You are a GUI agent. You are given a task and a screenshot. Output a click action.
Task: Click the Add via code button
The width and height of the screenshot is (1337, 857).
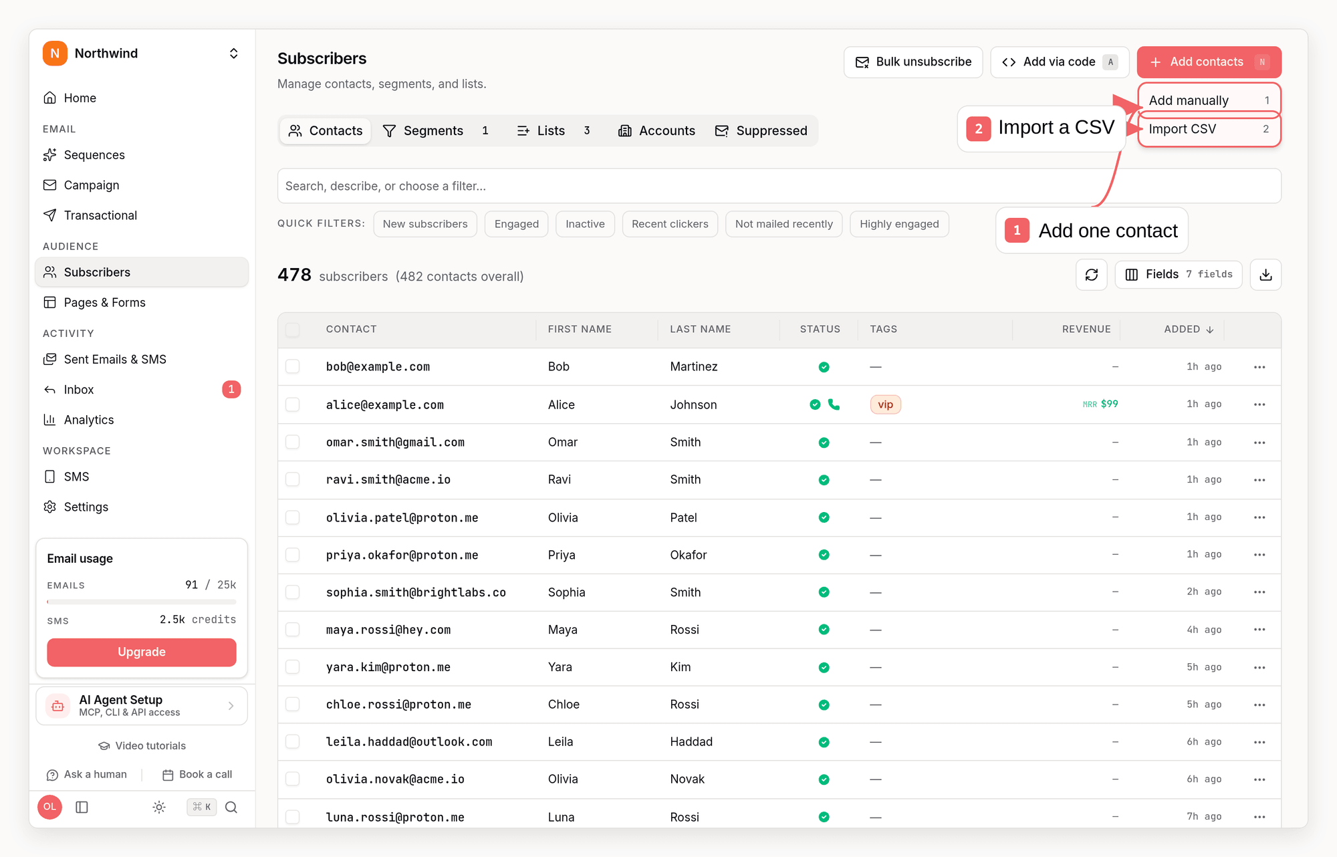(1060, 62)
